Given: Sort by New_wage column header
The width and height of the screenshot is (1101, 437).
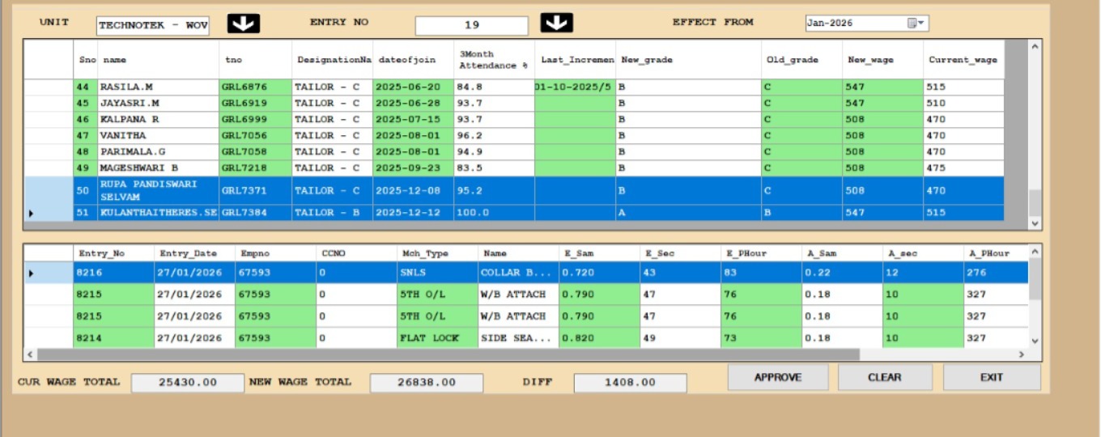Looking at the screenshot, I should pyautogui.click(x=882, y=60).
